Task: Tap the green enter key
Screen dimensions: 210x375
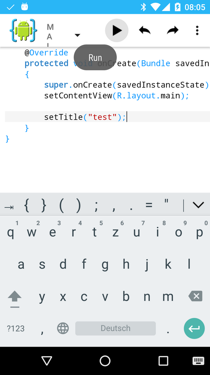Action: (194, 328)
